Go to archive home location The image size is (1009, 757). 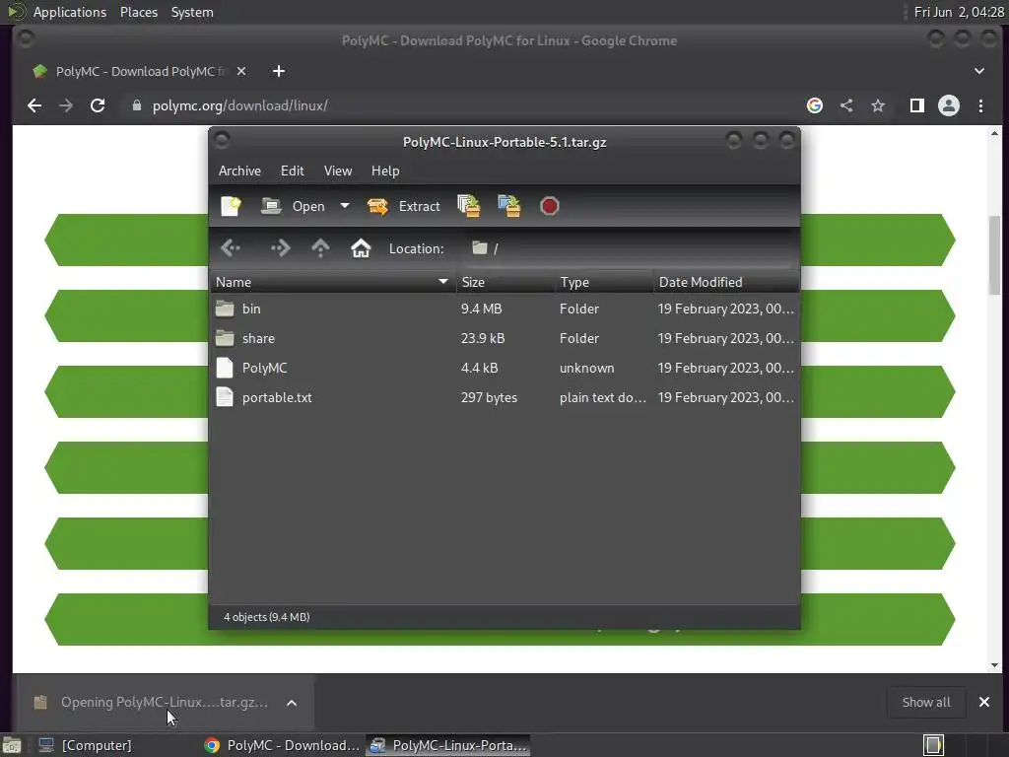tap(361, 247)
